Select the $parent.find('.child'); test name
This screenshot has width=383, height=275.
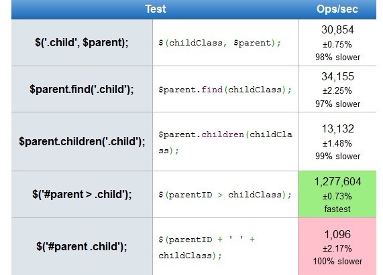(82, 89)
